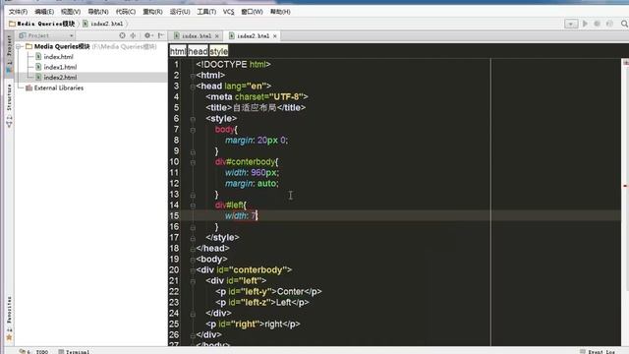Open the Event Log in the status bar

(x=598, y=352)
